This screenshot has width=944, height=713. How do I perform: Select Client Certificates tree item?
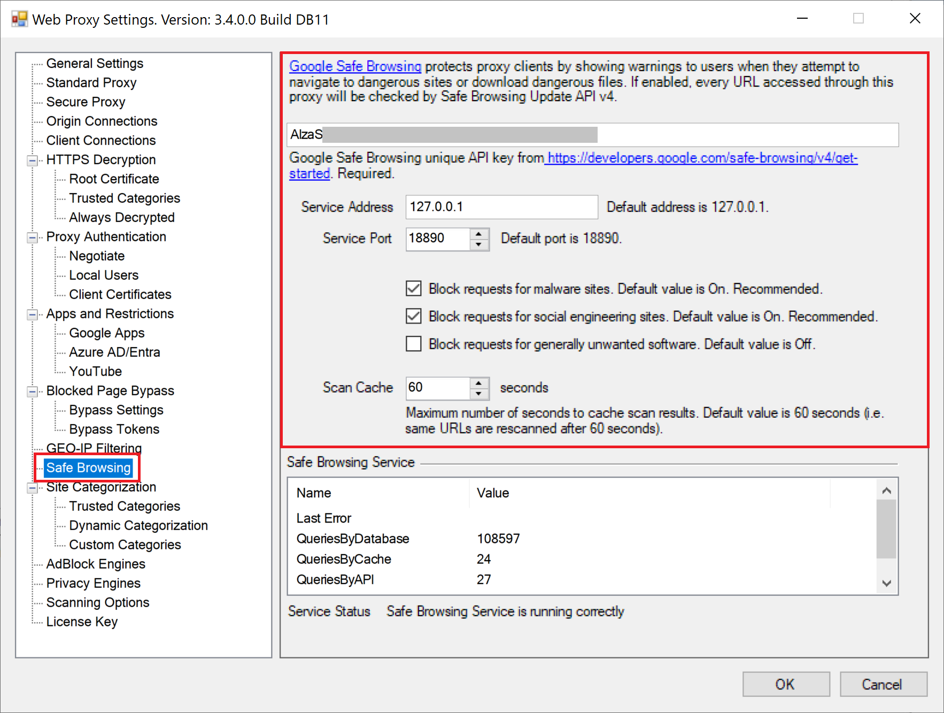click(x=120, y=294)
